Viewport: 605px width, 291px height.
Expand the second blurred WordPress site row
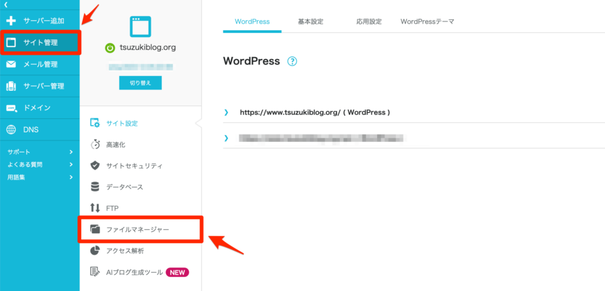[227, 138]
